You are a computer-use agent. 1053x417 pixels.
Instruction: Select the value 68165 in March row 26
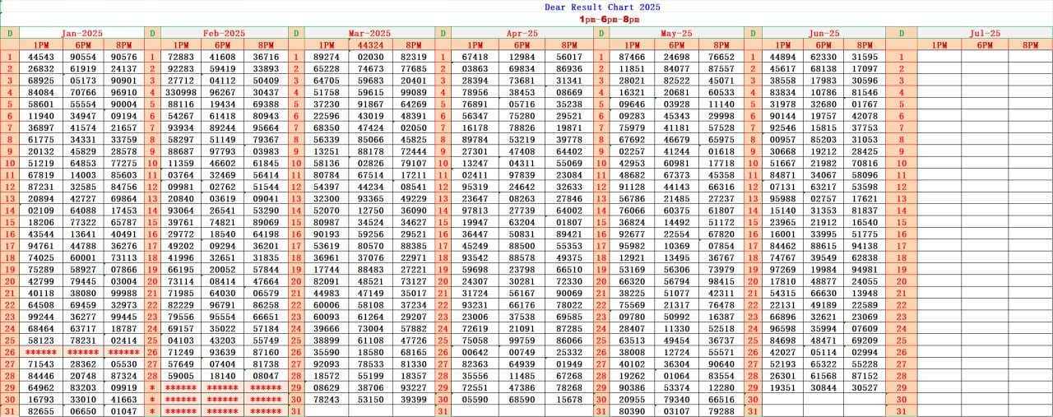click(x=413, y=352)
